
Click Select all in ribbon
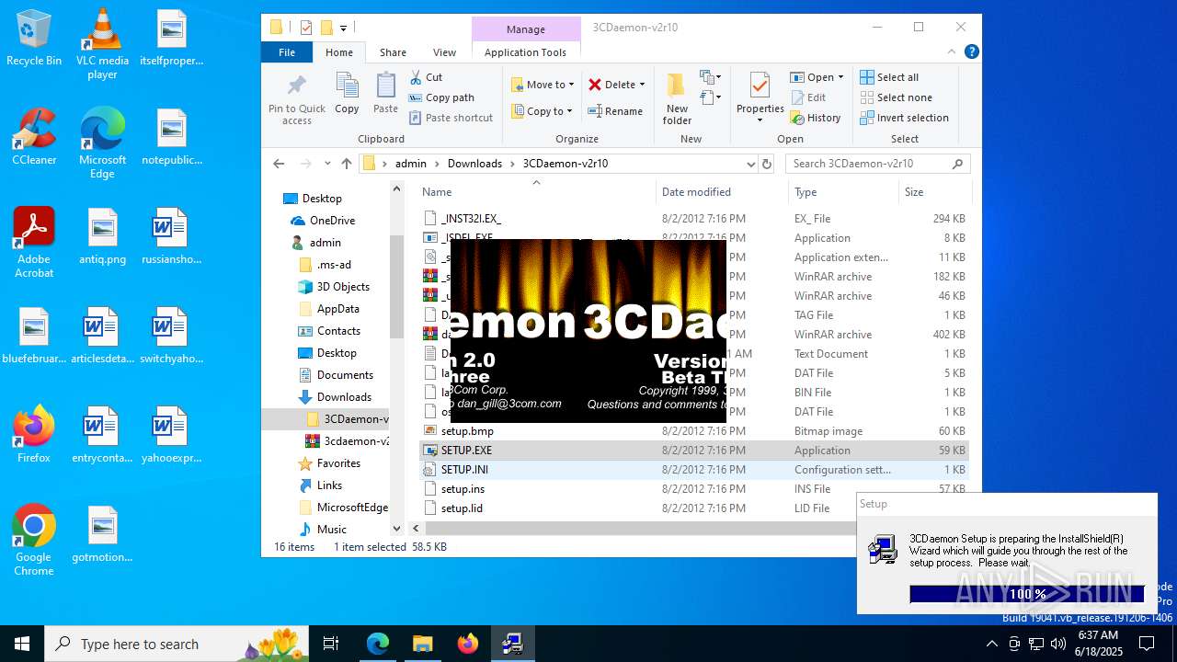889,77
